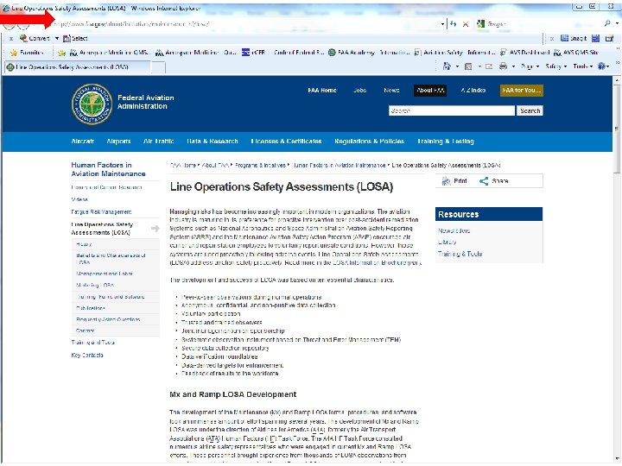Click into the FAA site search field
Viewport: 622px width, 466px height.
tap(452, 111)
